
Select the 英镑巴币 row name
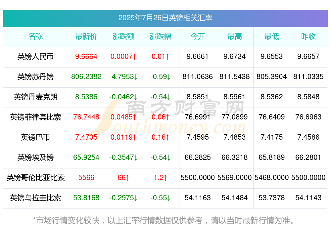35,137
